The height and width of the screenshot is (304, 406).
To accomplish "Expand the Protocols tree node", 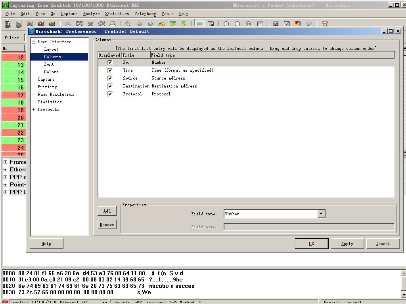I will point(33,109).
